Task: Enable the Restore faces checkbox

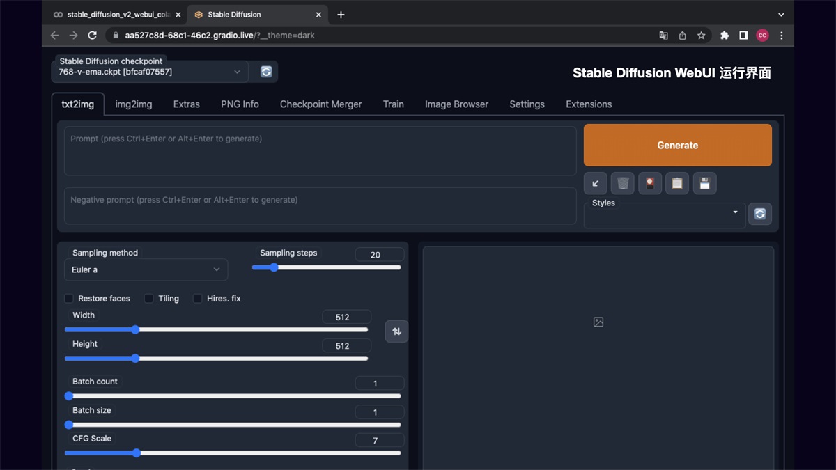Action: 69,298
